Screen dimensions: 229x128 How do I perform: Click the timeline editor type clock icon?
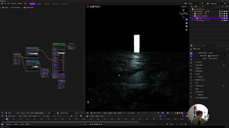2,124
